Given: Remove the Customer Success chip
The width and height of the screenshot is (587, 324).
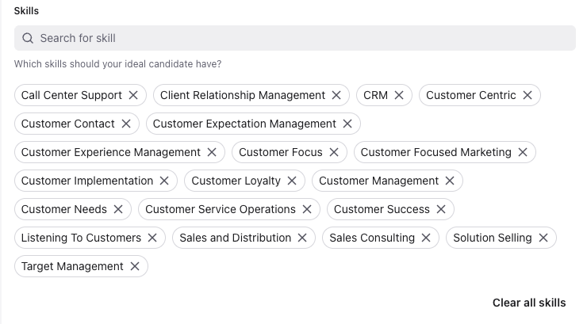Looking at the screenshot, I should click(441, 209).
